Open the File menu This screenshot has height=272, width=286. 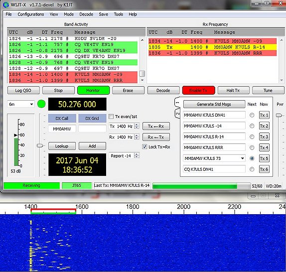[x=8, y=14]
